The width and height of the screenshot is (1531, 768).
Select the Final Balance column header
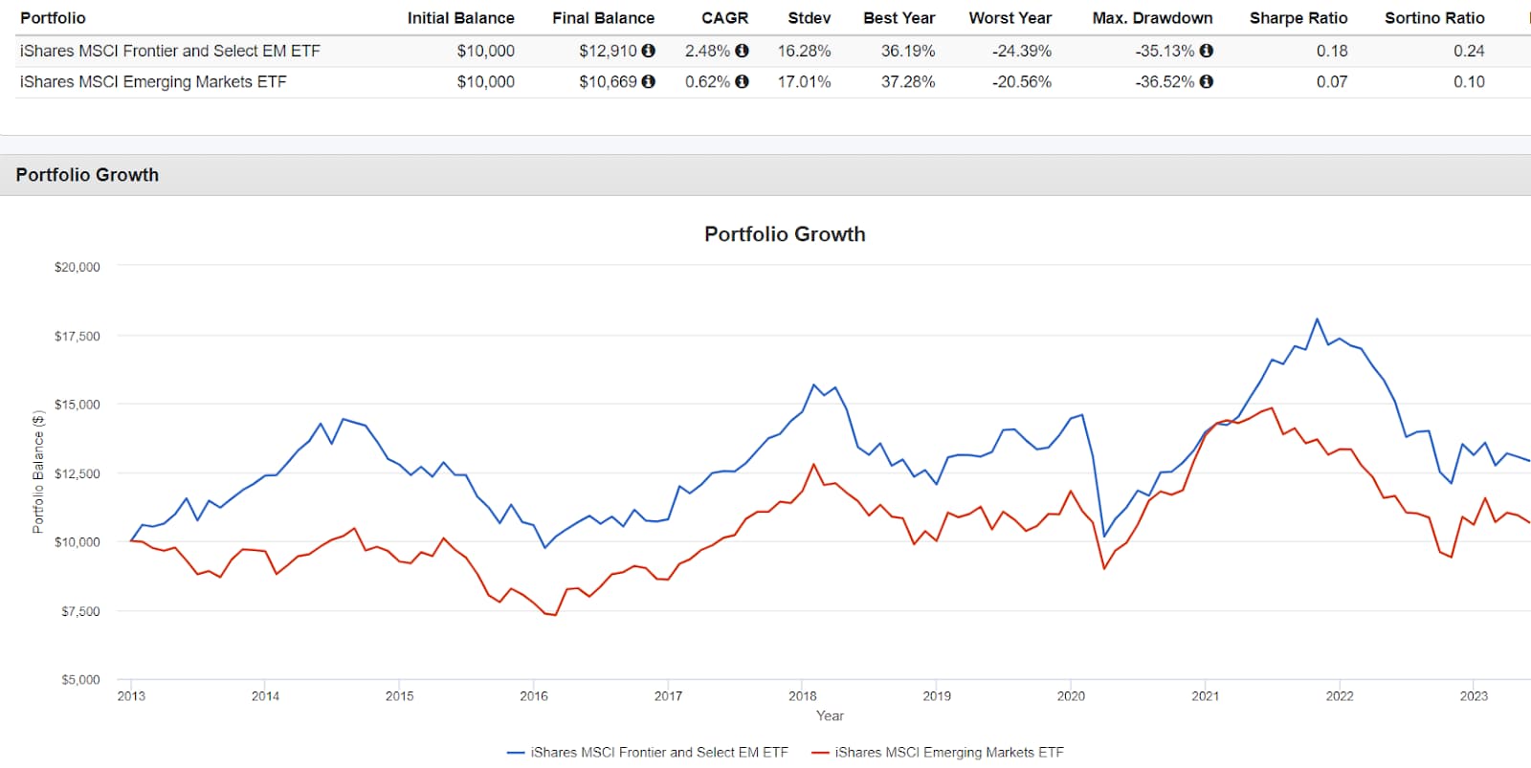603,18
